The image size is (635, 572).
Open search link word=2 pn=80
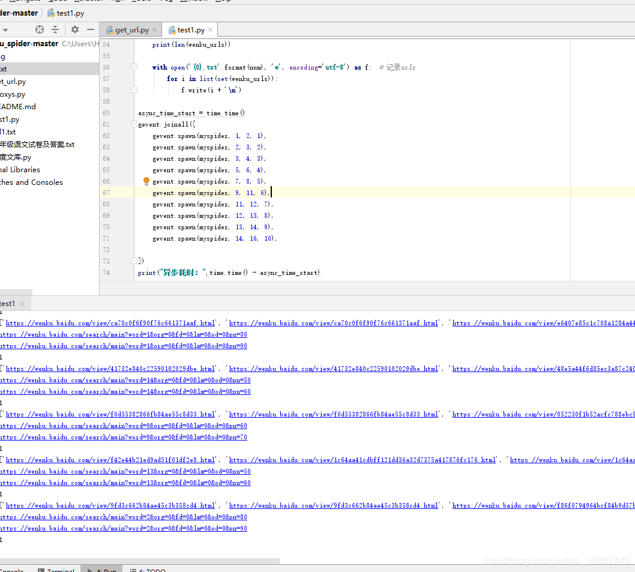pyautogui.click(x=124, y=517)
